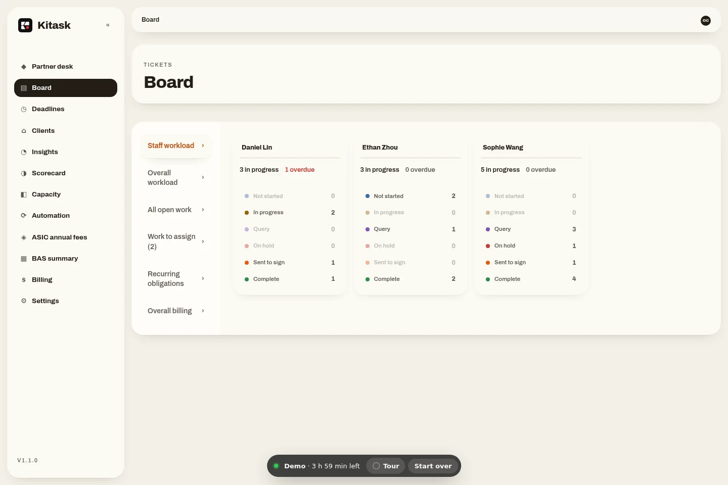The height and width of the screenshot is (485, 728).
Task: Click the Kitask logo icon
Action: pyautogui.click(x=25, y=25)
